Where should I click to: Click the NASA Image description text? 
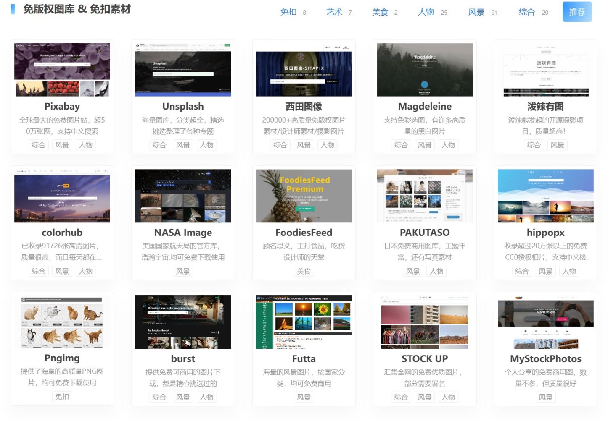pos(183,251)
